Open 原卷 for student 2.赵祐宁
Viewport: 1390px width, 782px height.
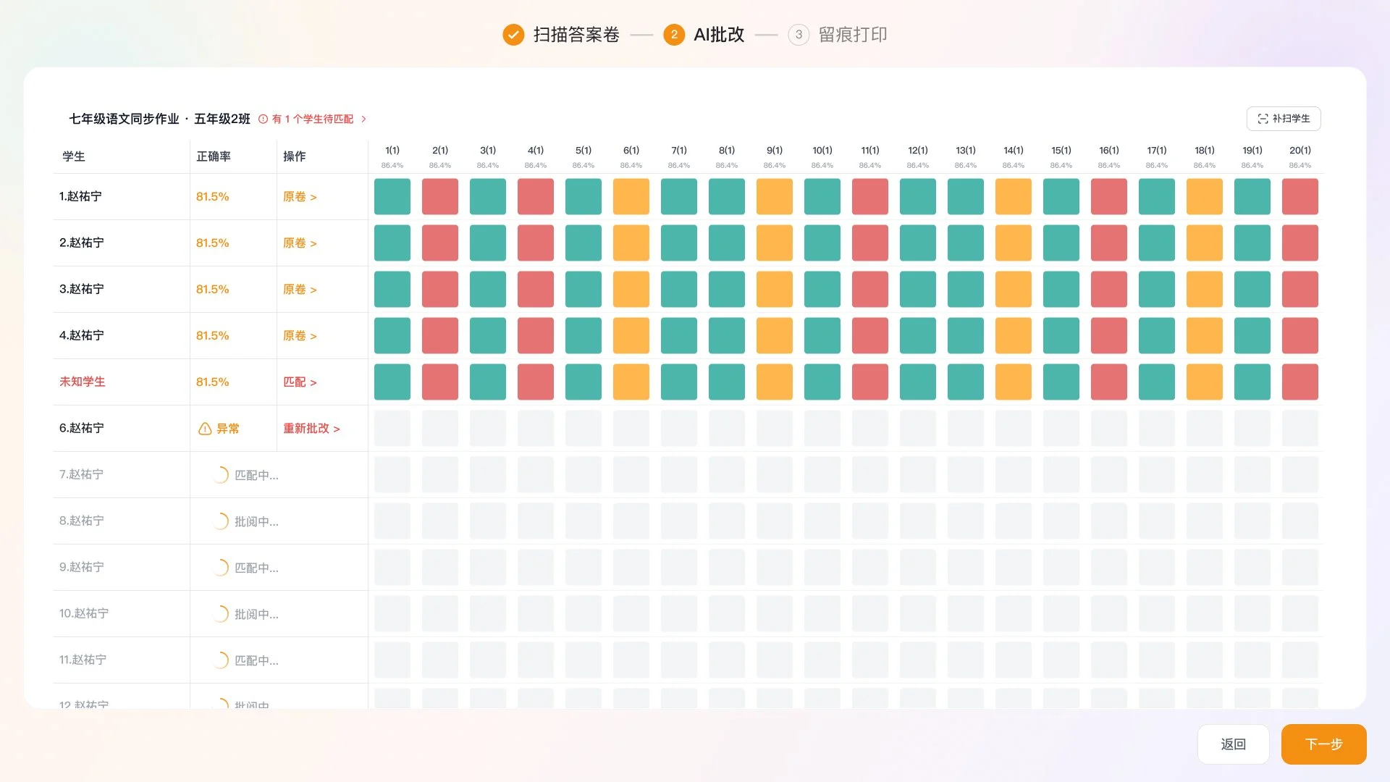click(x=300, y=243)
